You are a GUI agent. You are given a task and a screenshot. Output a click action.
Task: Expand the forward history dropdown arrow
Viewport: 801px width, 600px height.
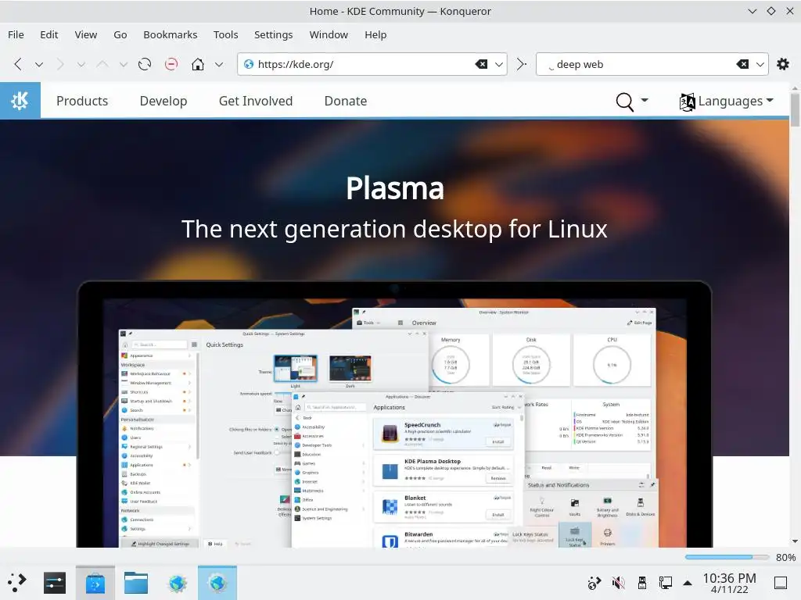(x=81, y=65)
